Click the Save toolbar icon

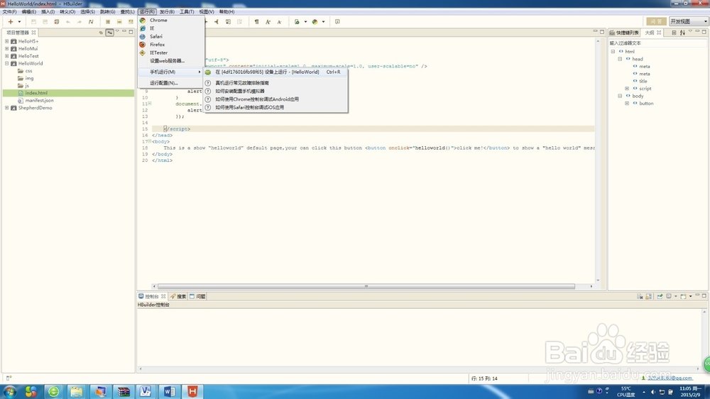click(x=33, y=22)
